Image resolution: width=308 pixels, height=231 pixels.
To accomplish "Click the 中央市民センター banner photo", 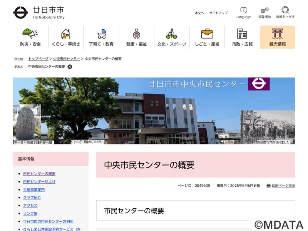I will [x=154, y=111].
